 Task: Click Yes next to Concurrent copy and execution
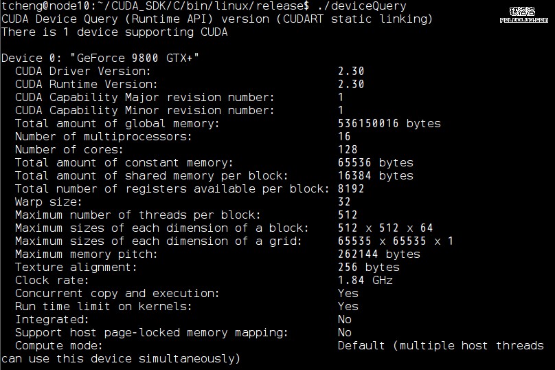pyautogui.click(x=348, y=294)
